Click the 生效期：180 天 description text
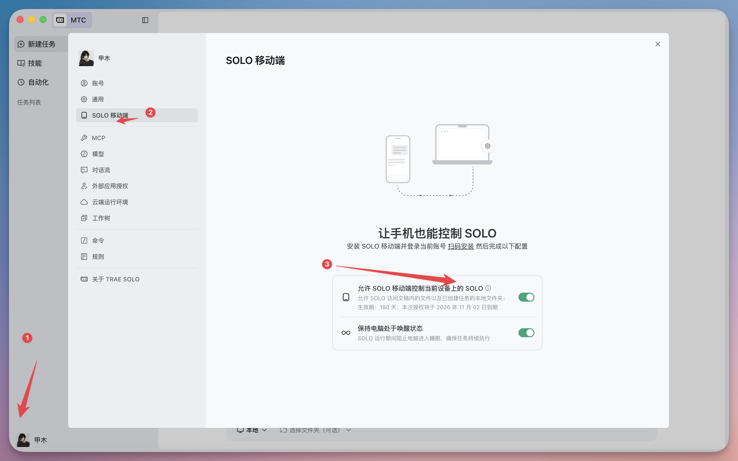Image resolution: width=738 pixels, height=461 pixels. [x=427, y=307]
